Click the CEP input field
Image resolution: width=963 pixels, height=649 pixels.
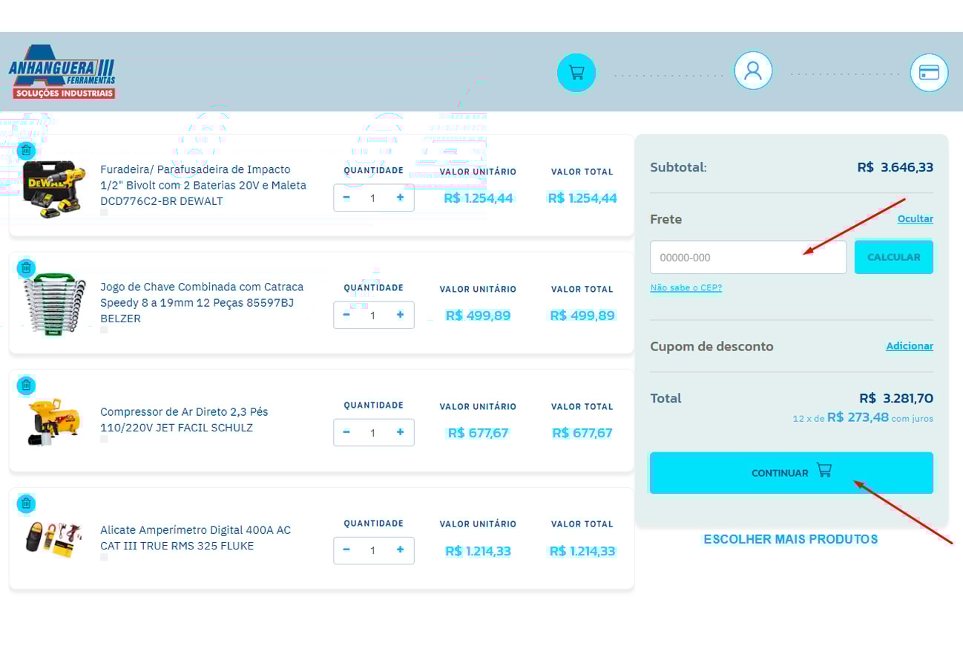[x=748, y=258]
